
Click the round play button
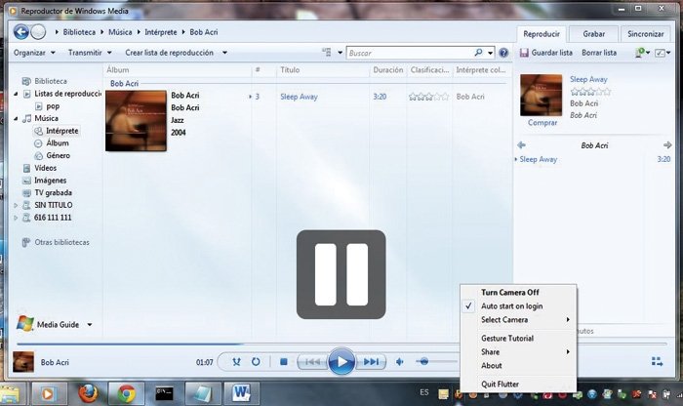point(341,361)
